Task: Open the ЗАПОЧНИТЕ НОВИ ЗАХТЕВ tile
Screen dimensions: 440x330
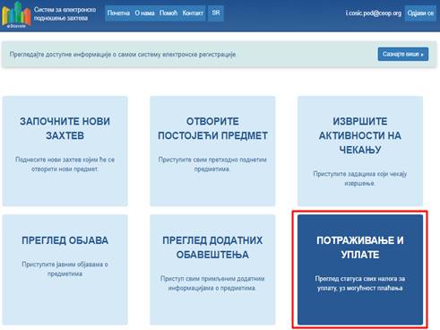Action: coord(65,151)
